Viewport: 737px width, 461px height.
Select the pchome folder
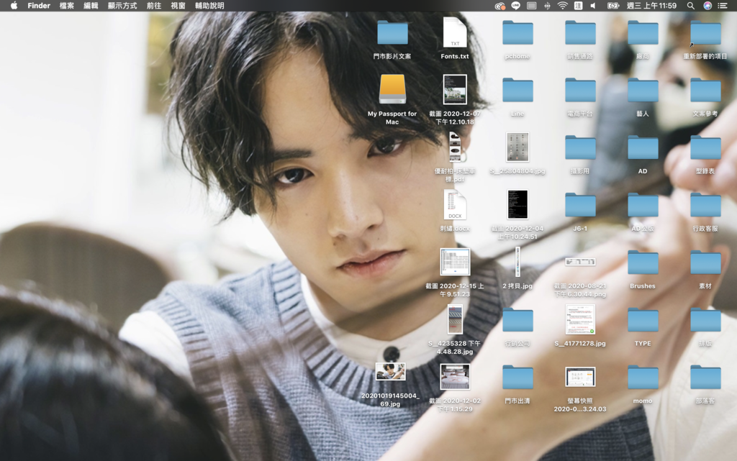[517, 33]
